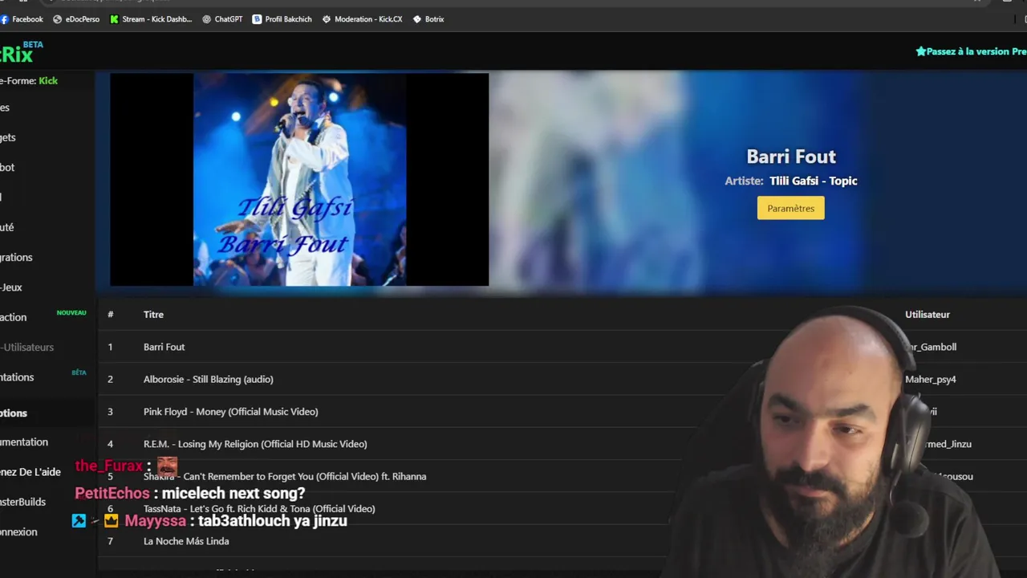Open the sidebar item ending in 'grations'

pos(16,258)
